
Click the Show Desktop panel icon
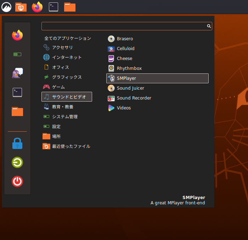[21, 7]
